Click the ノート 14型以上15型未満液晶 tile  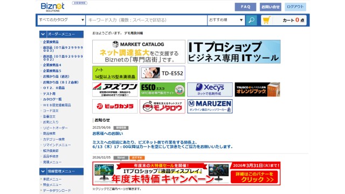point(115,73)
